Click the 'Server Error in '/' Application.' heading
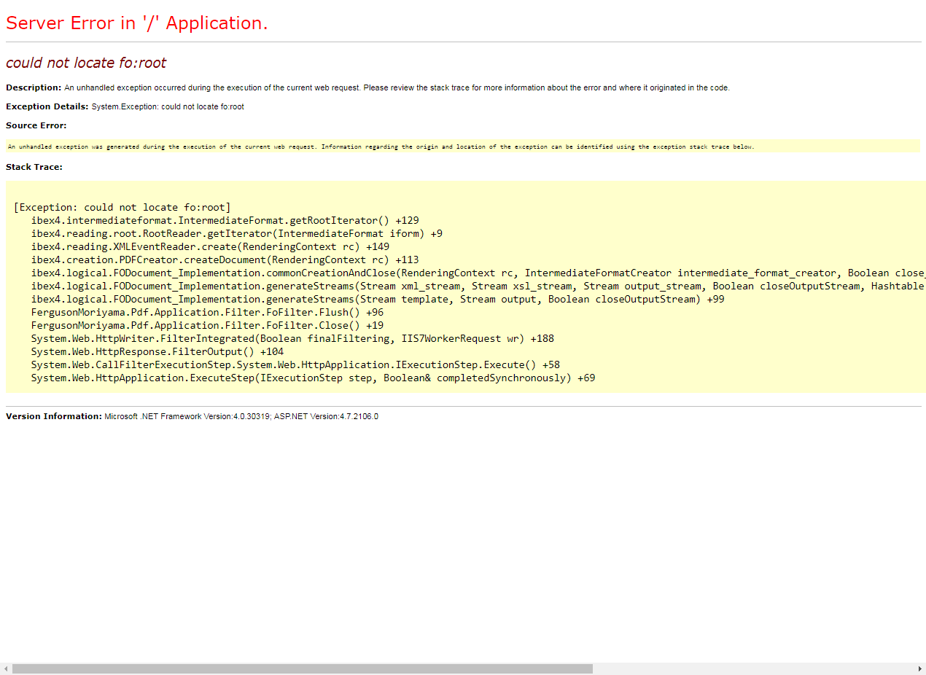 (137, 23)
